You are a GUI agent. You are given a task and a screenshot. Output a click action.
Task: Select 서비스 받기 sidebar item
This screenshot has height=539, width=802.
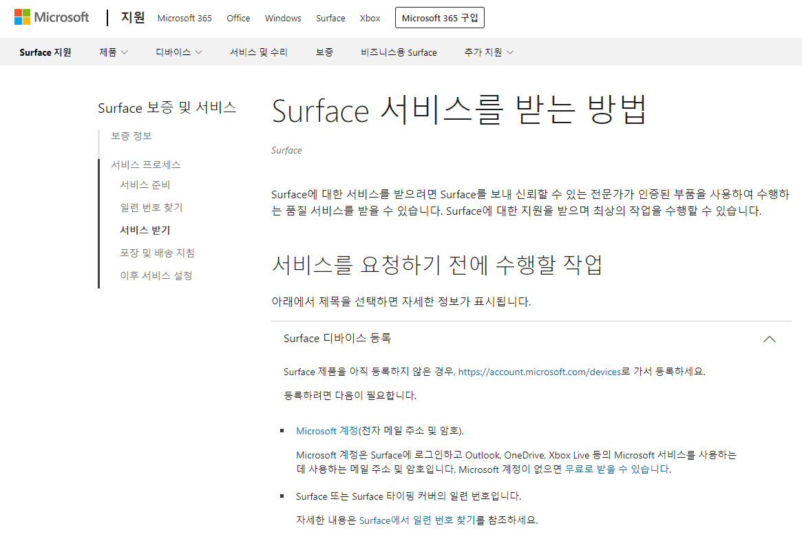145,230
